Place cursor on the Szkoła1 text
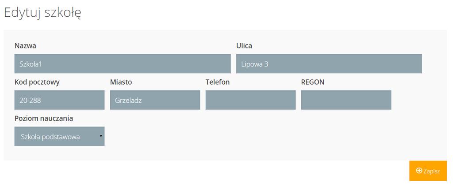This screenshot has height=187, width=453. pyautogui.click(x=31, y=64)
